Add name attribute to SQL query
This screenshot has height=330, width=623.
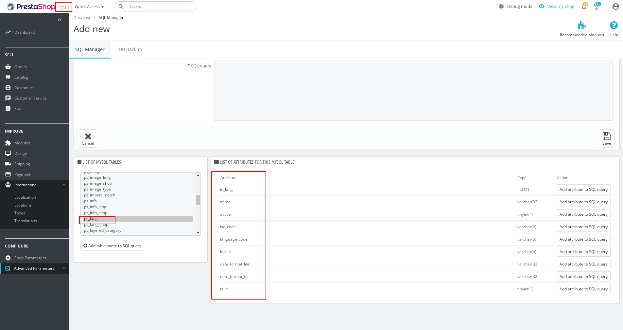click(x=583, y=202)
